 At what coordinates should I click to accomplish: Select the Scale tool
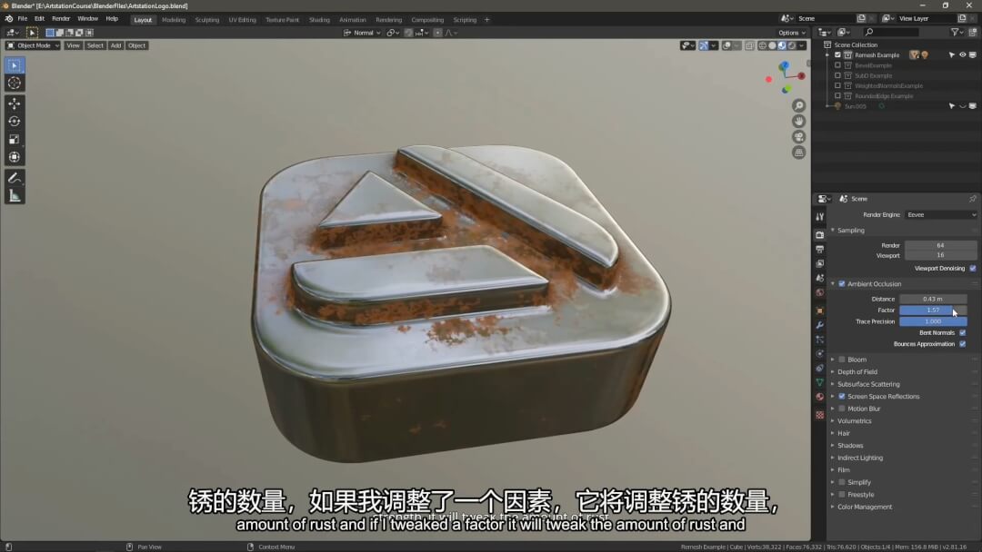15,140
